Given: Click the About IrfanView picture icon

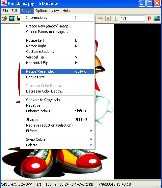Looking at the screenshot, I should [157, 19].
